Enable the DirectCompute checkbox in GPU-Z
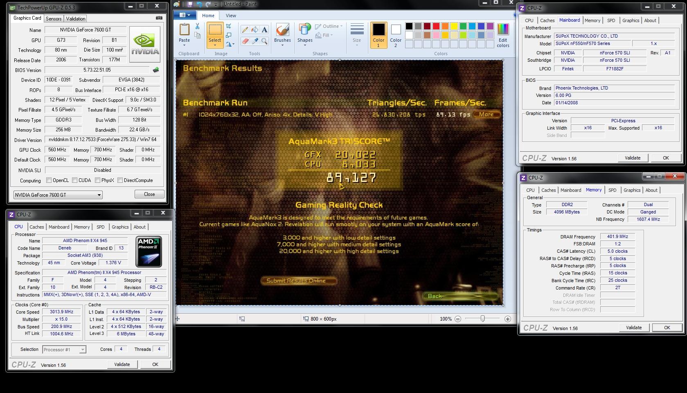 coord(120,180)
